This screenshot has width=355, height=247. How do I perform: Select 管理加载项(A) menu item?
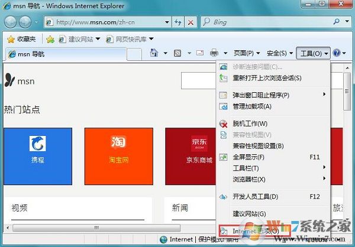coord(273,106)
